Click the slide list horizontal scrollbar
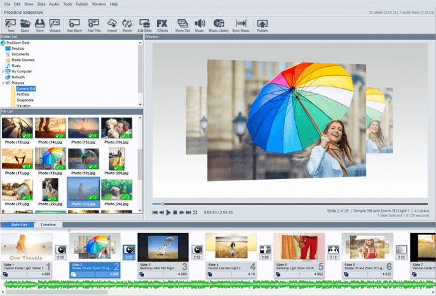Image resolution: width=436 pixels, height=296 pixels. (x=57, y=292)
